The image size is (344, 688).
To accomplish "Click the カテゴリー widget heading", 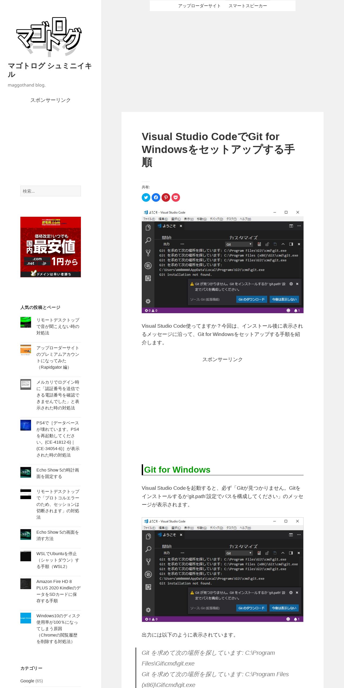I will (x=31, y=668).
